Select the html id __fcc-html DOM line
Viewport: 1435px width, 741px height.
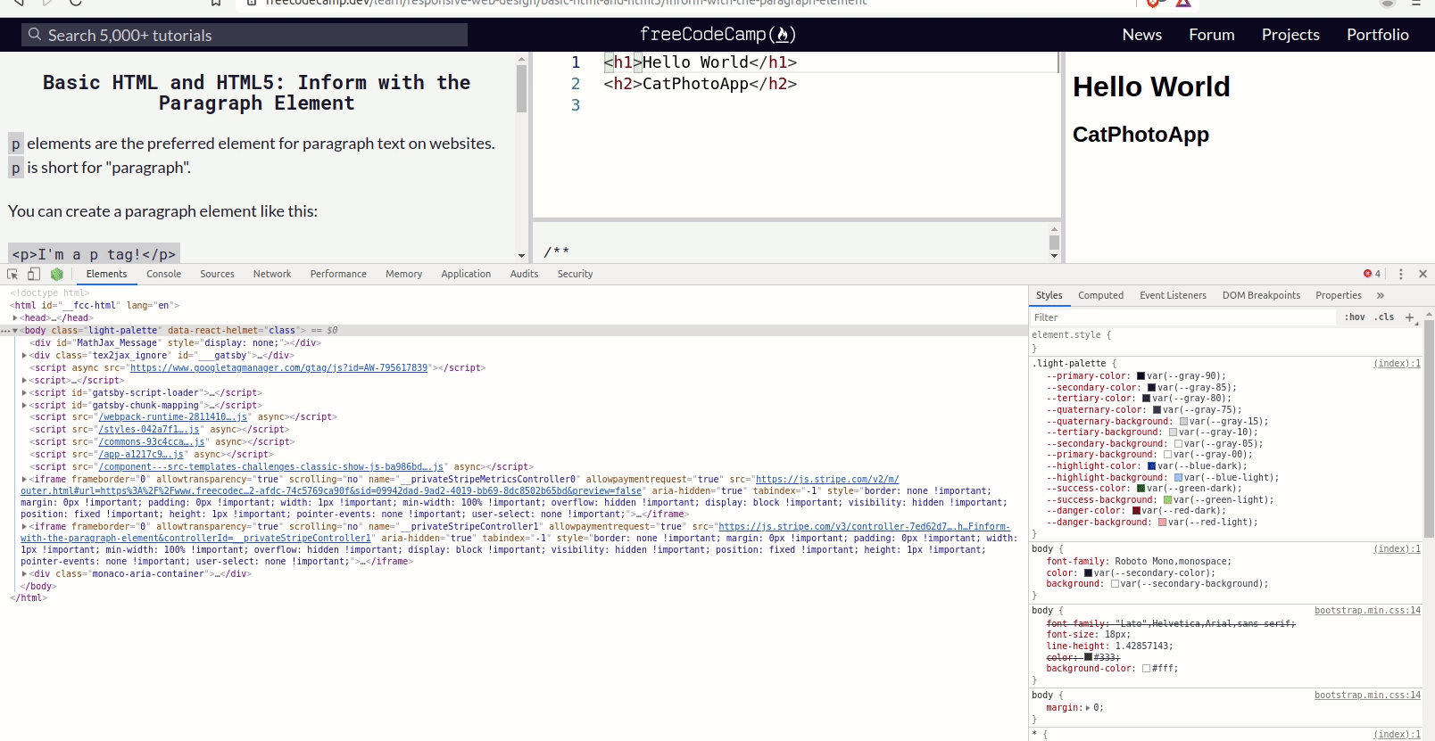click(95, 305)
